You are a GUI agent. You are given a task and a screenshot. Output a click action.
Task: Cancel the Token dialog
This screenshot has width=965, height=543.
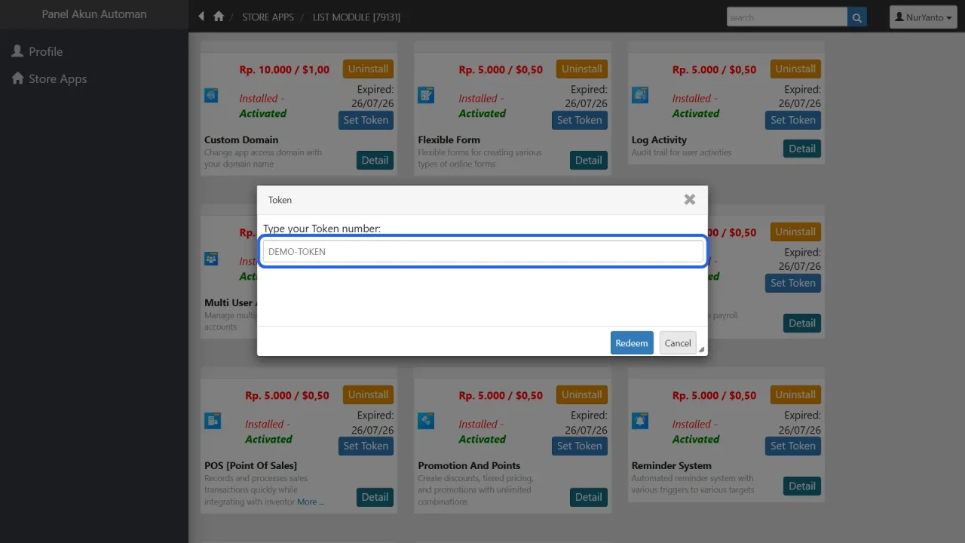tap(678, 343)
